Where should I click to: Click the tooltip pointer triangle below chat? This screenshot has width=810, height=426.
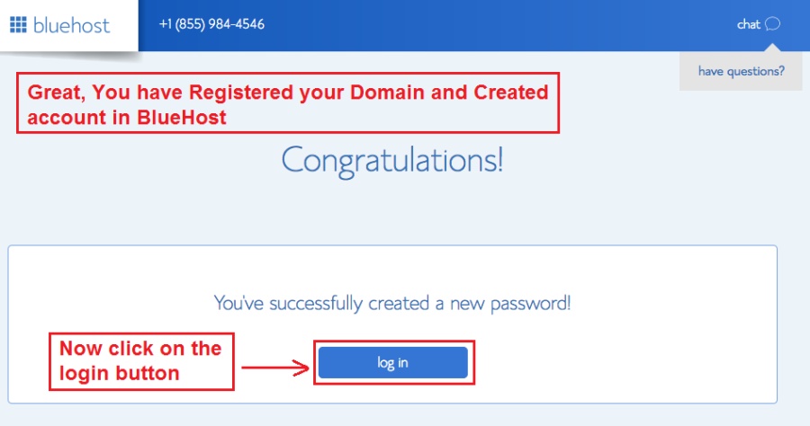pyautogui.click(x=773, y=48)
